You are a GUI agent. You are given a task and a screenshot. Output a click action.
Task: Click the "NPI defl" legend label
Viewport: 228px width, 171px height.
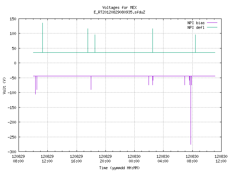[196, 27]
